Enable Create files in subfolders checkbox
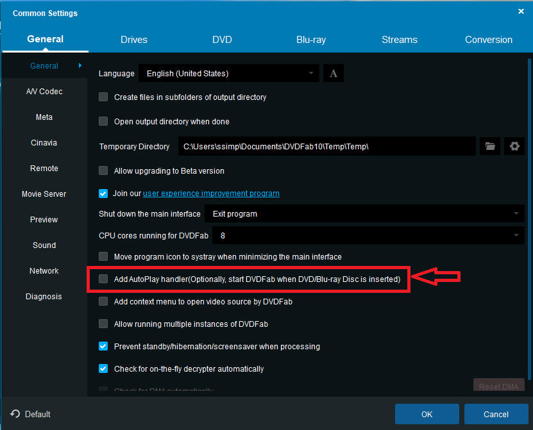Screen dimensions: 533x430 coord(103,97)
